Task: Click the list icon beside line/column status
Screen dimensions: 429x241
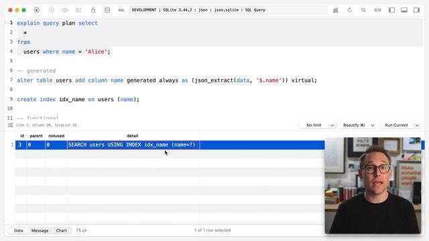Action: tap(11, 125)
